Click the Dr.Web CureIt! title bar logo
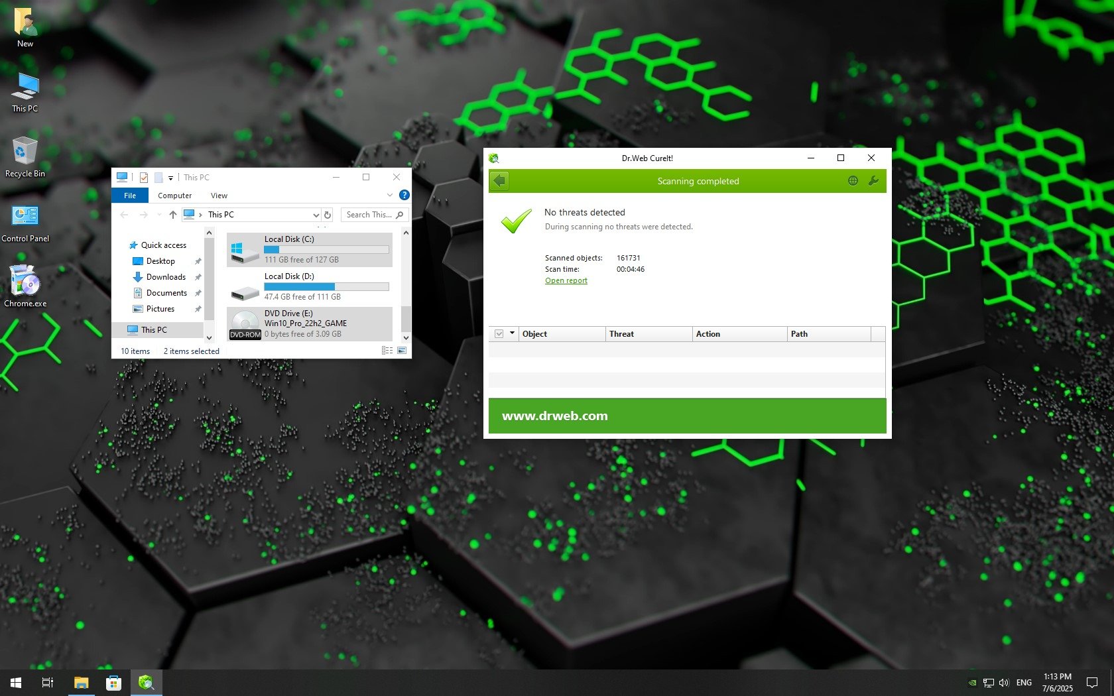This screenshot has height=696, width=1114. [494, 158]
